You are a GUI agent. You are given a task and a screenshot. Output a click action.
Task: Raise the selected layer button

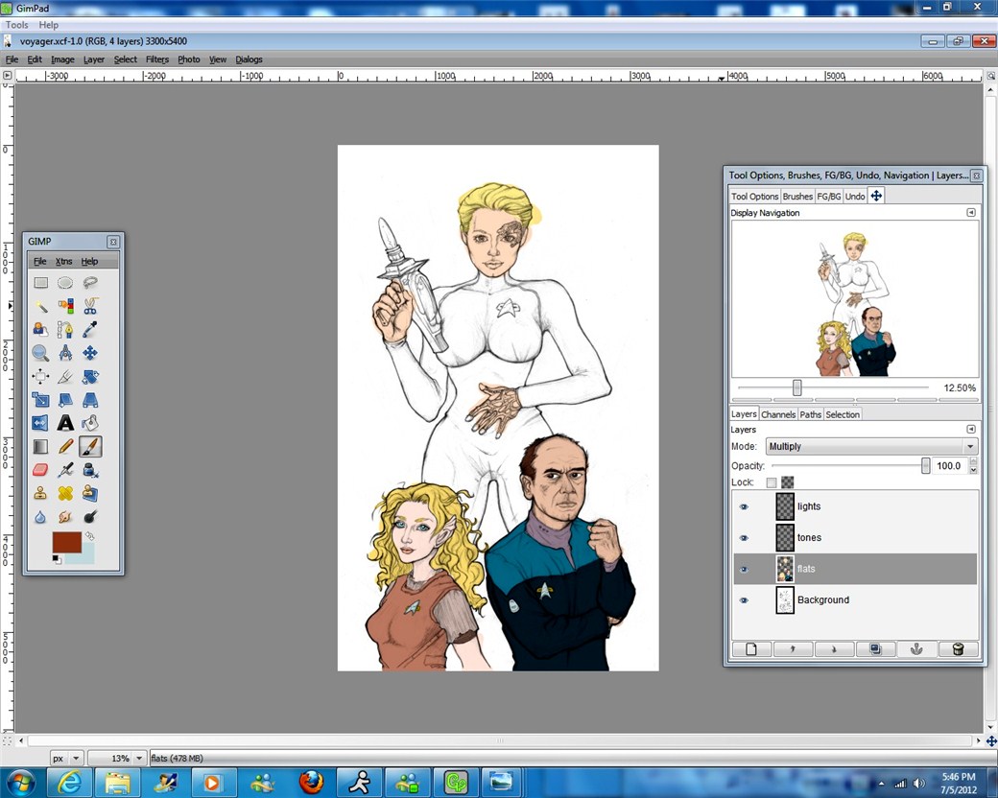pos(793,649)
